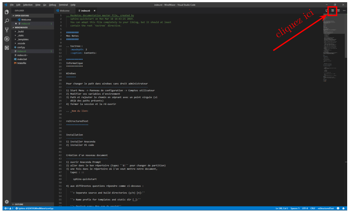Open the Debug view in activity bar
Image resolution: width=350 pixels, height=212 pixels.
(x=7, y=39)
